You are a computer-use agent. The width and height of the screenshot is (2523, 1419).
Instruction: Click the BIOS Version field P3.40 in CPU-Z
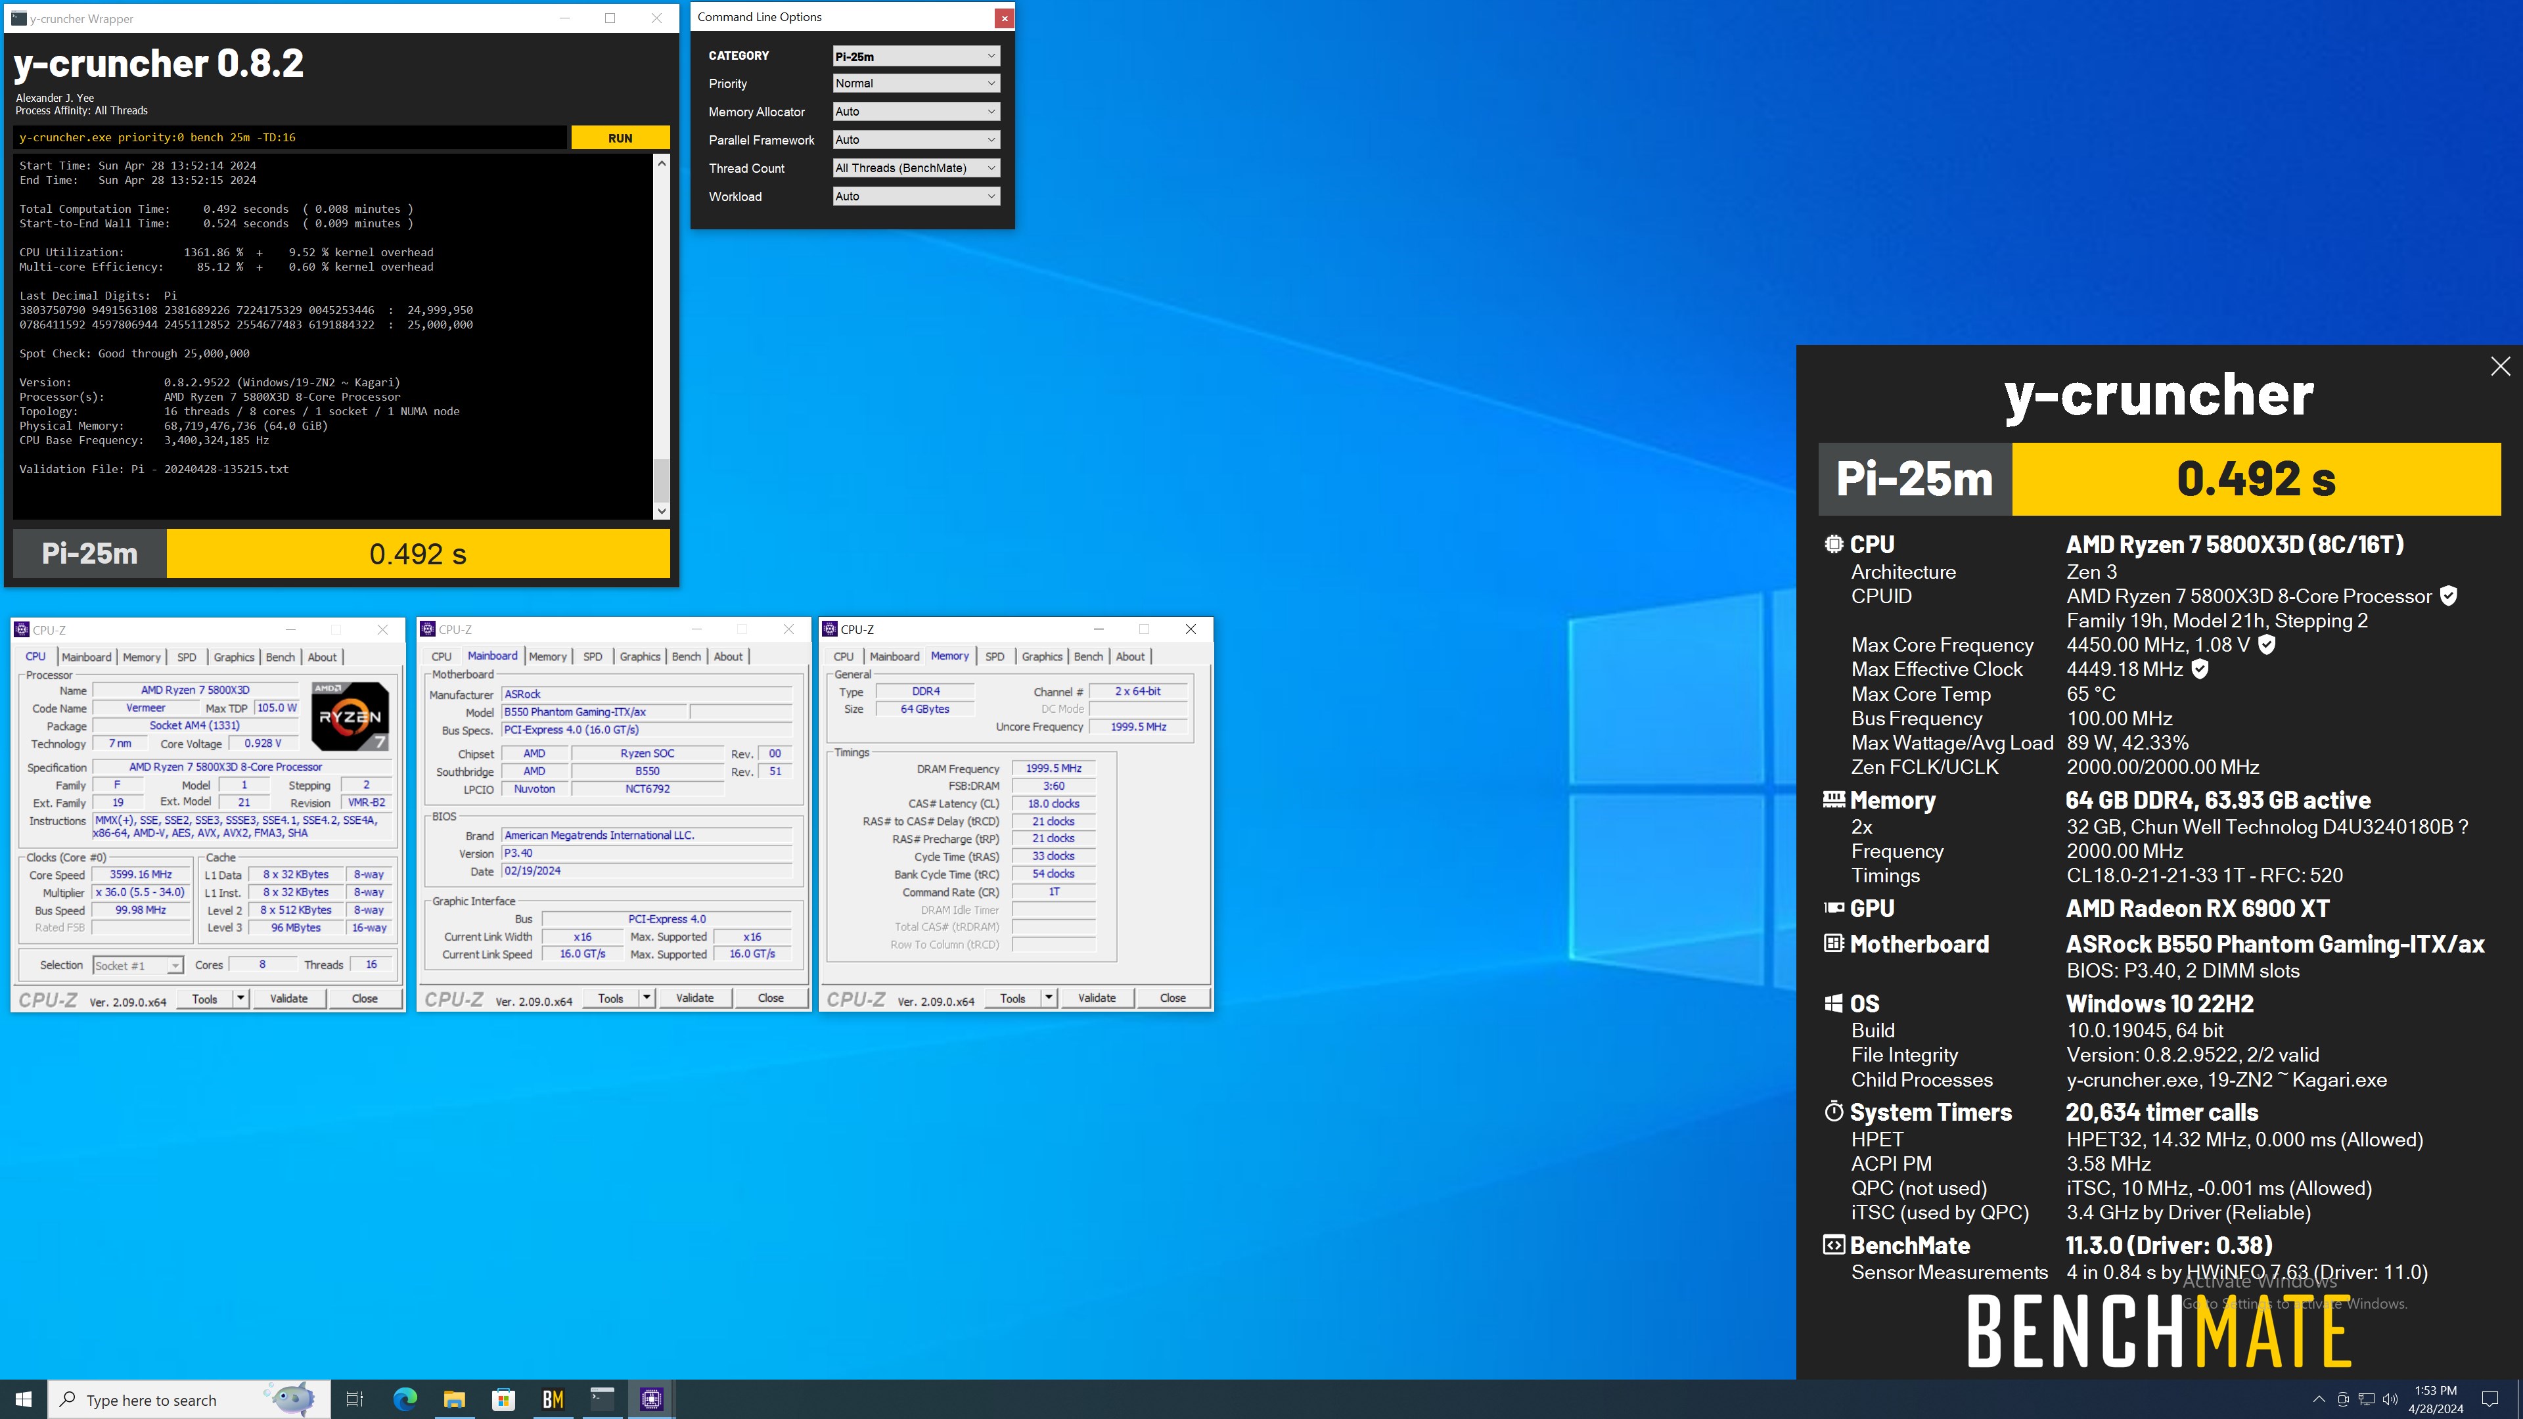pos(647,853)
